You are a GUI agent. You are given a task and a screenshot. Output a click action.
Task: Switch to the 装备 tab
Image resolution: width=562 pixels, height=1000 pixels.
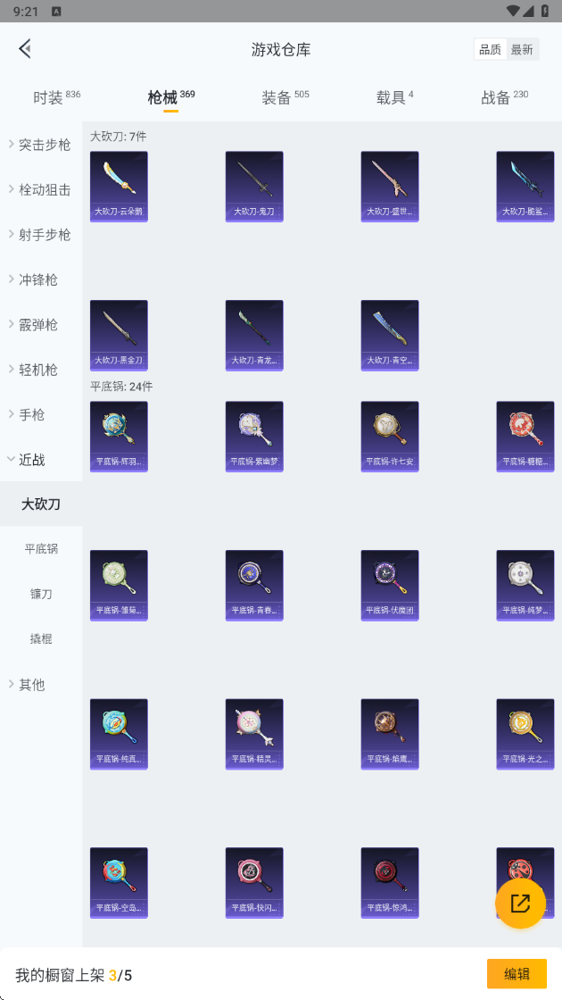[285, 97]
